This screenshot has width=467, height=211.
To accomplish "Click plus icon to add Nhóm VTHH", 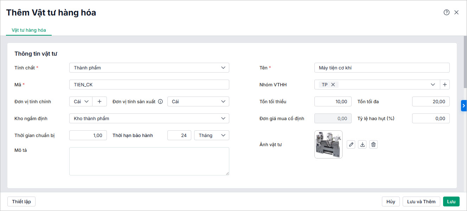I will point(445,85).
